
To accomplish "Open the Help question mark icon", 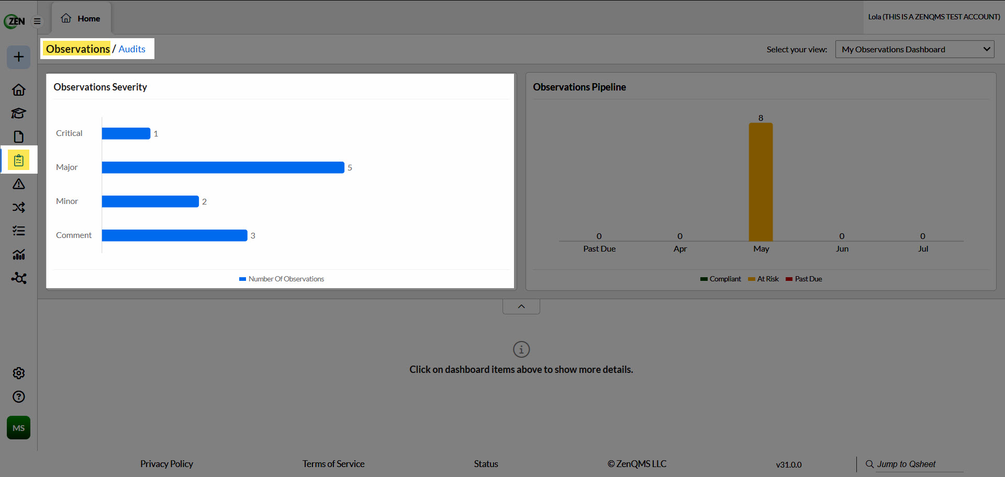I will tap(19, 397).
